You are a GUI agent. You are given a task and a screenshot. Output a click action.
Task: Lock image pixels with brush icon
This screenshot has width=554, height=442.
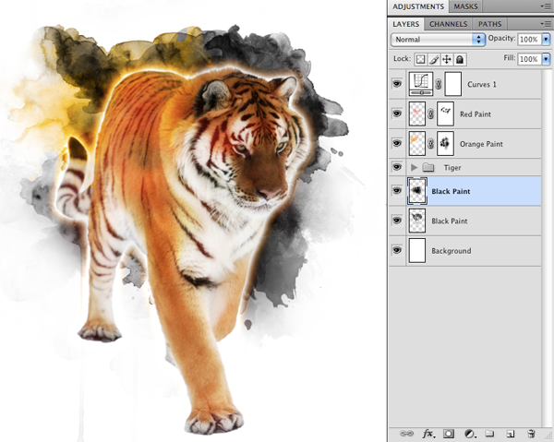coord(434,59)
